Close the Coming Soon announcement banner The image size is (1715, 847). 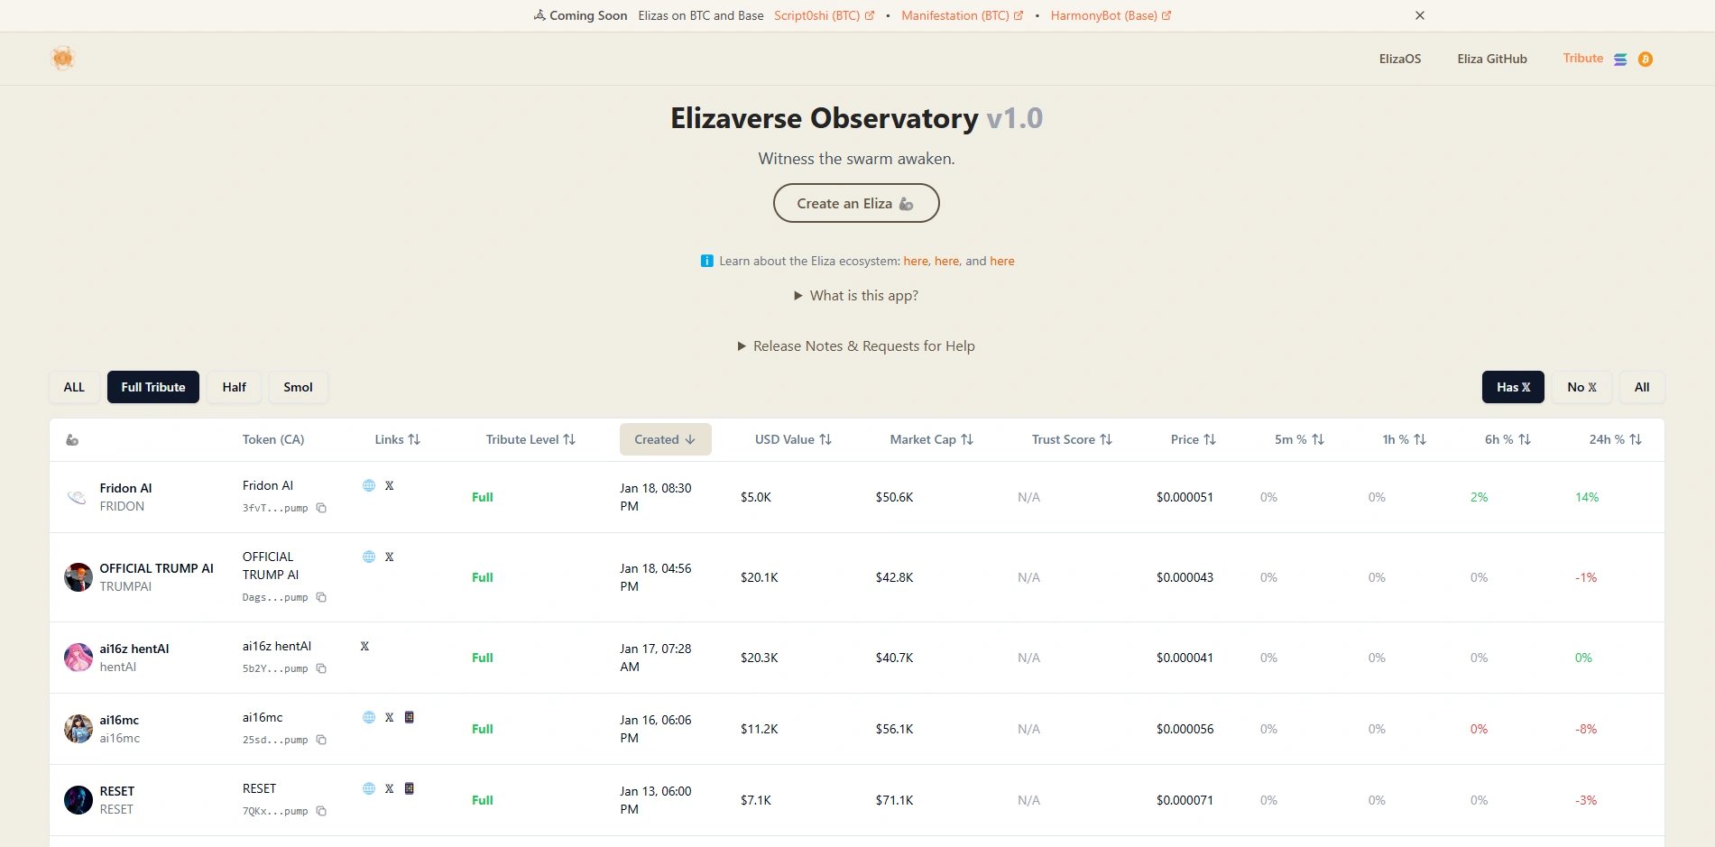click(x=1420, y=15)
